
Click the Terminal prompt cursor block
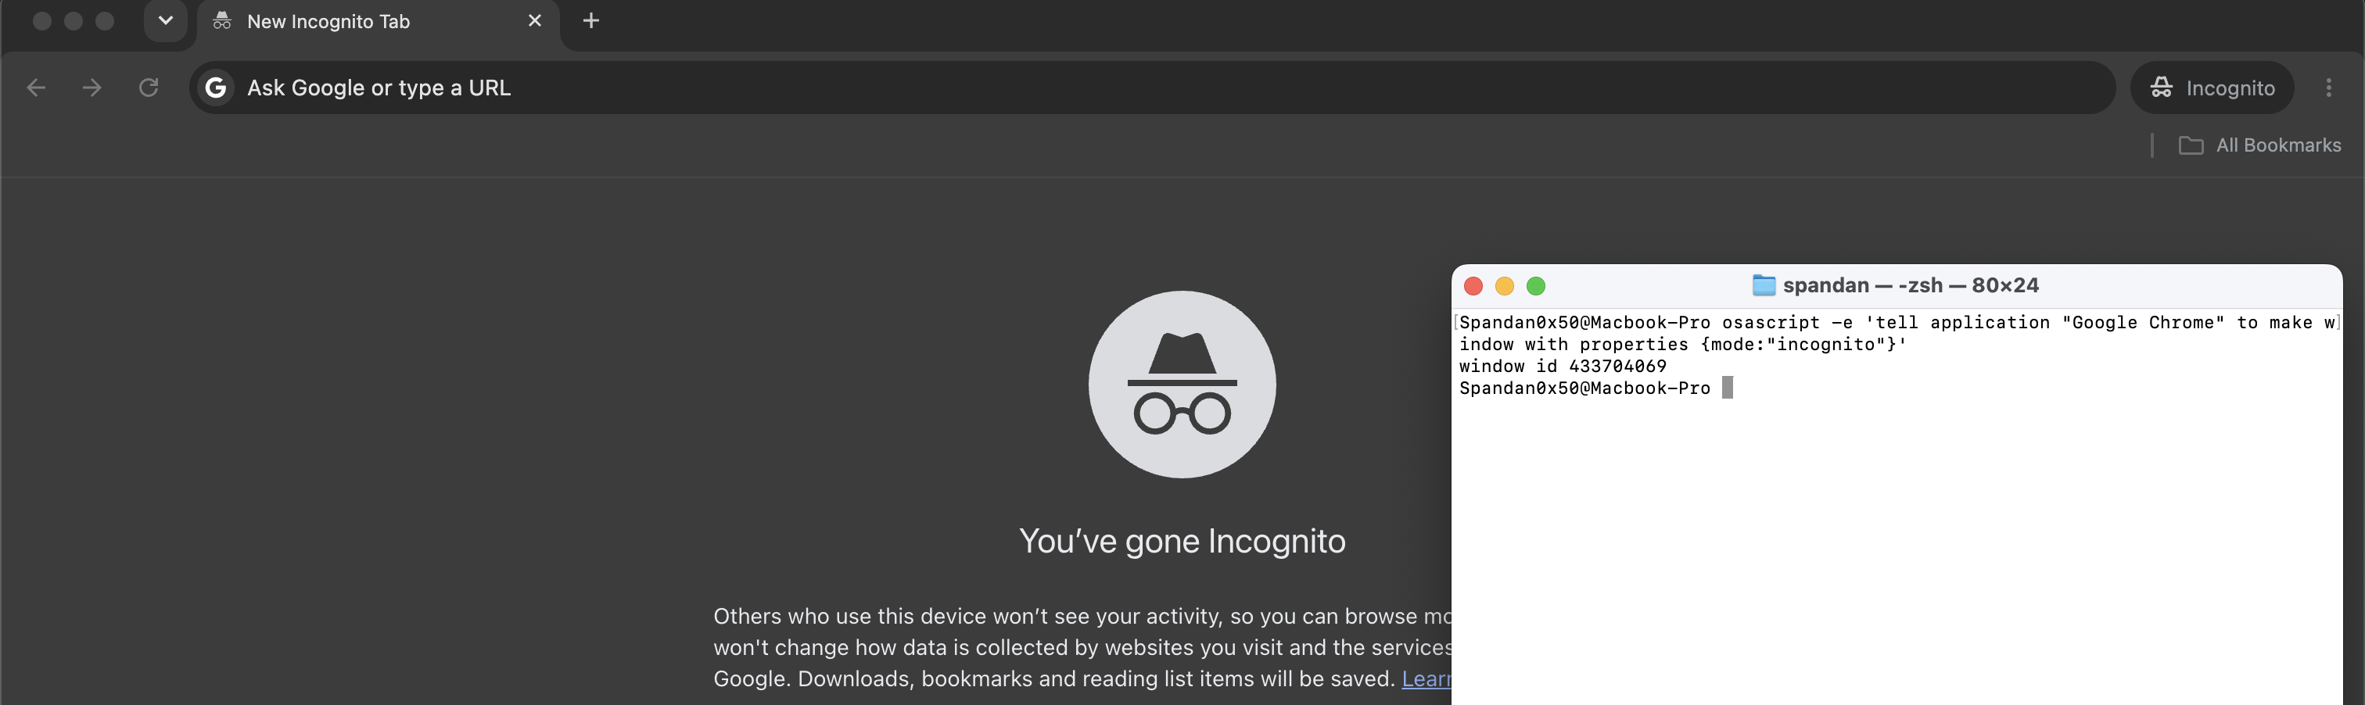1727,388
